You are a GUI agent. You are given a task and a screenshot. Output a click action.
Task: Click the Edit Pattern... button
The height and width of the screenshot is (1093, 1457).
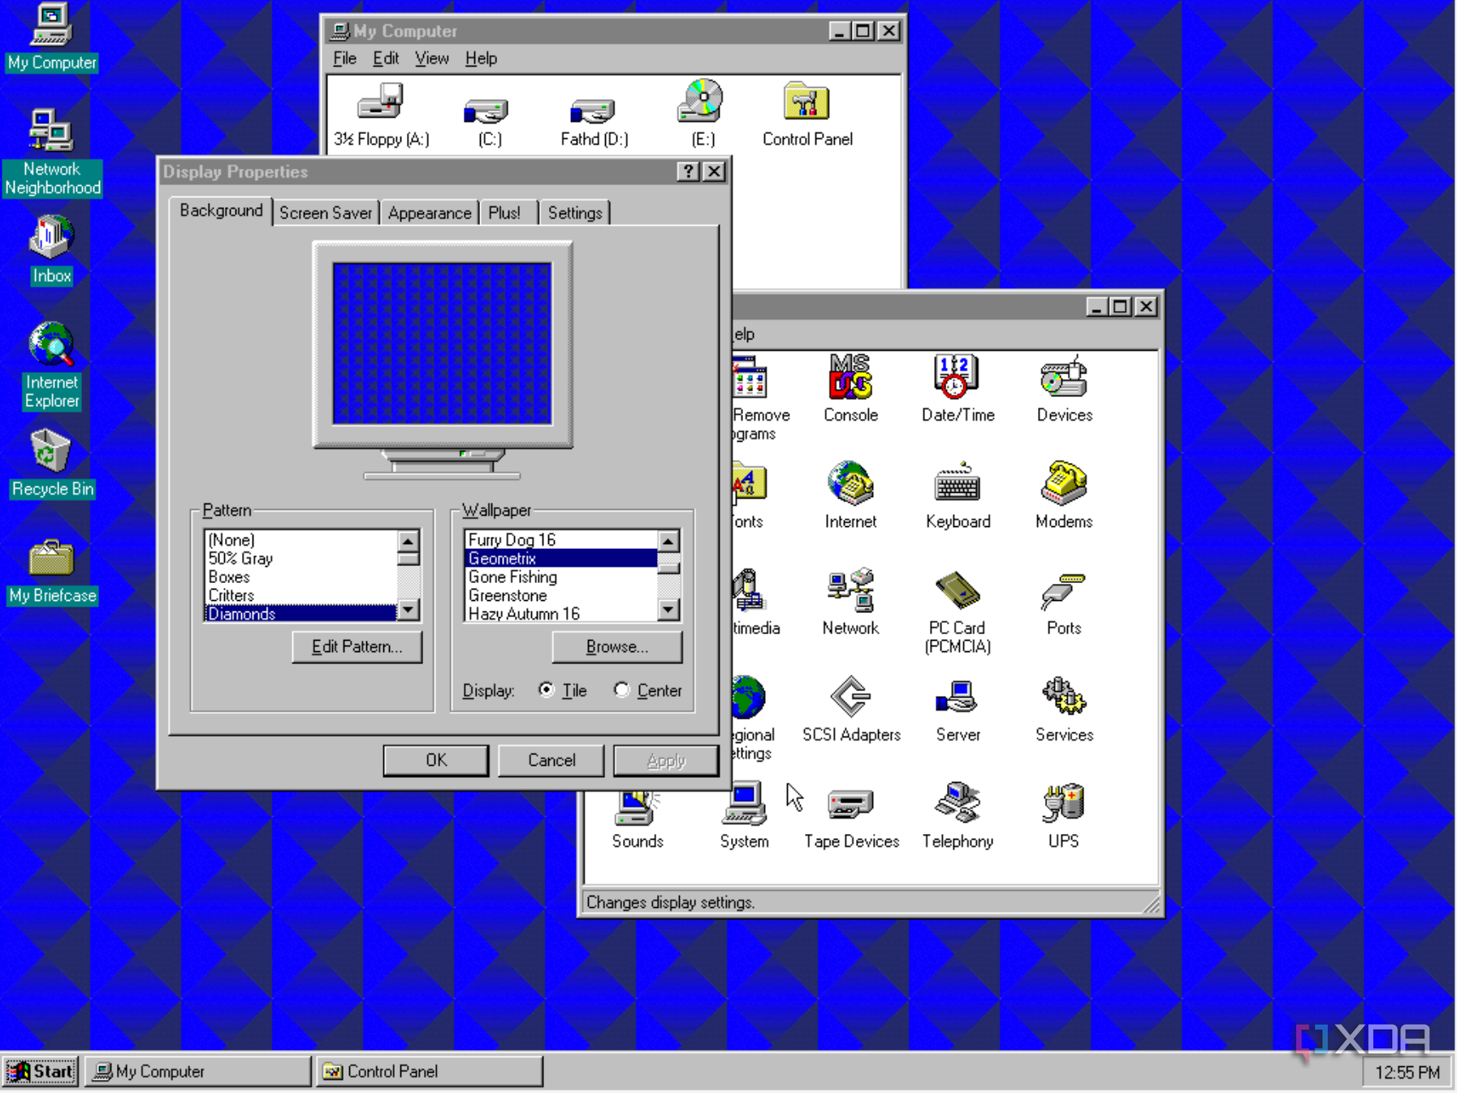(357, 646)
